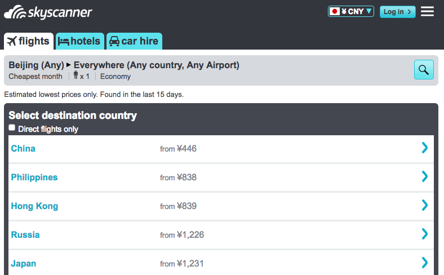
Task: Click the Beijing (Any) to Everywhere route summary
Action: click(124, 65)
